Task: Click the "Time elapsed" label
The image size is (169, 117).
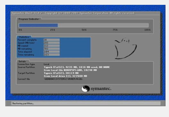Action: click(x=25, y=52)
